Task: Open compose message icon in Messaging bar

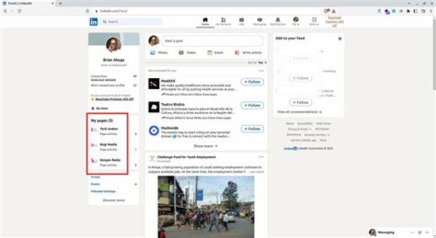Action: pos(420,233)
